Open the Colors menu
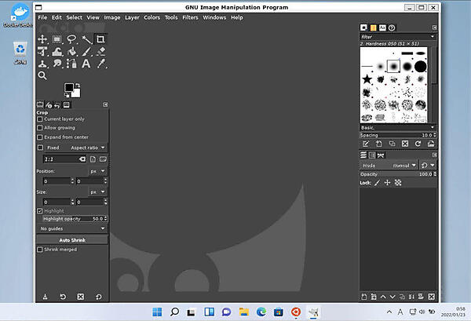The width and height of the screenshot is (471, 321). click(152, 17)
